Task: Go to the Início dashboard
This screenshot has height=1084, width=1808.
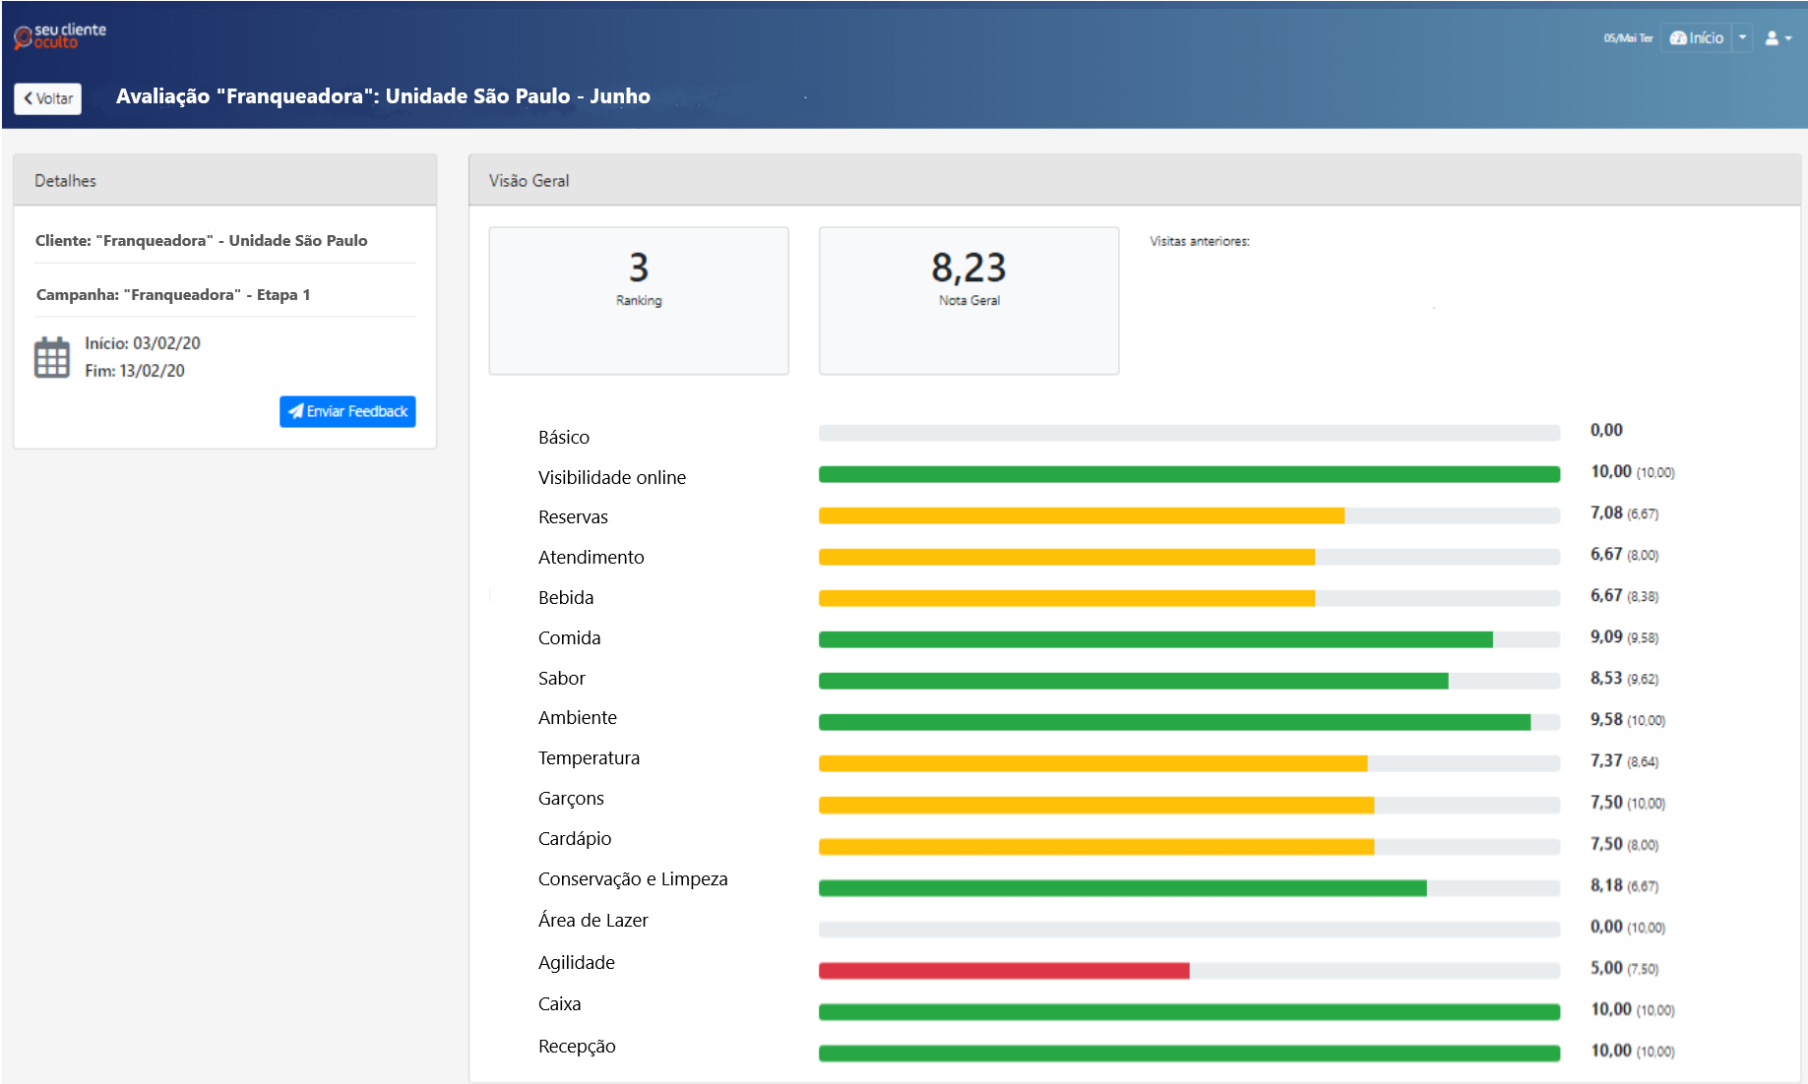Action: (x=1697, y=38)
